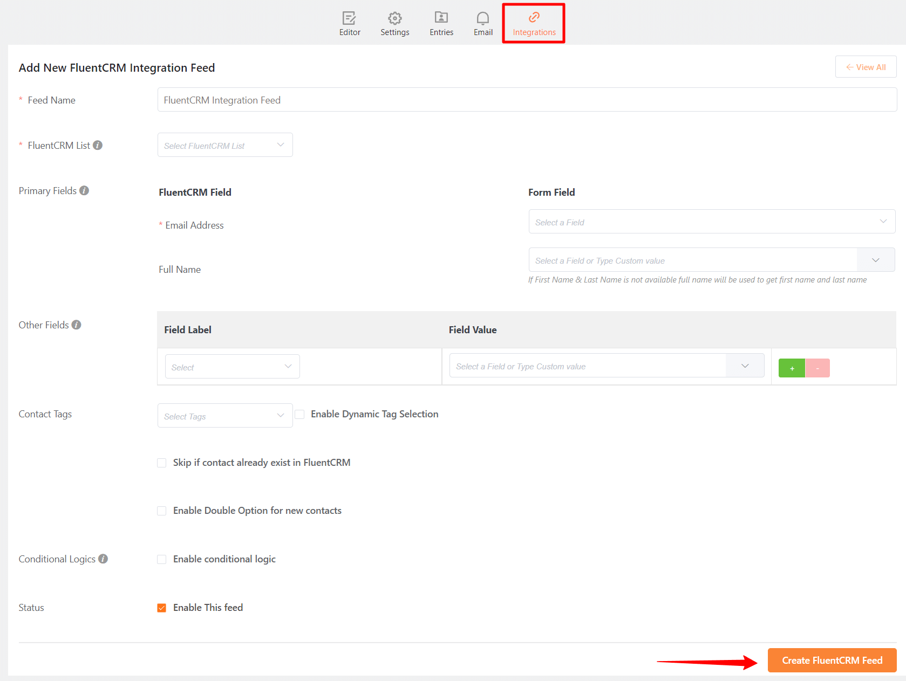Focus the Feed Name input field
Image resolution: width=906 pixels, height=681 pixels.
(x=527, y=100)
